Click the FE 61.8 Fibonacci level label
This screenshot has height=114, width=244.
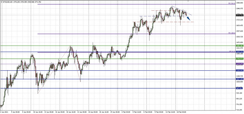[x=232, y=51]
